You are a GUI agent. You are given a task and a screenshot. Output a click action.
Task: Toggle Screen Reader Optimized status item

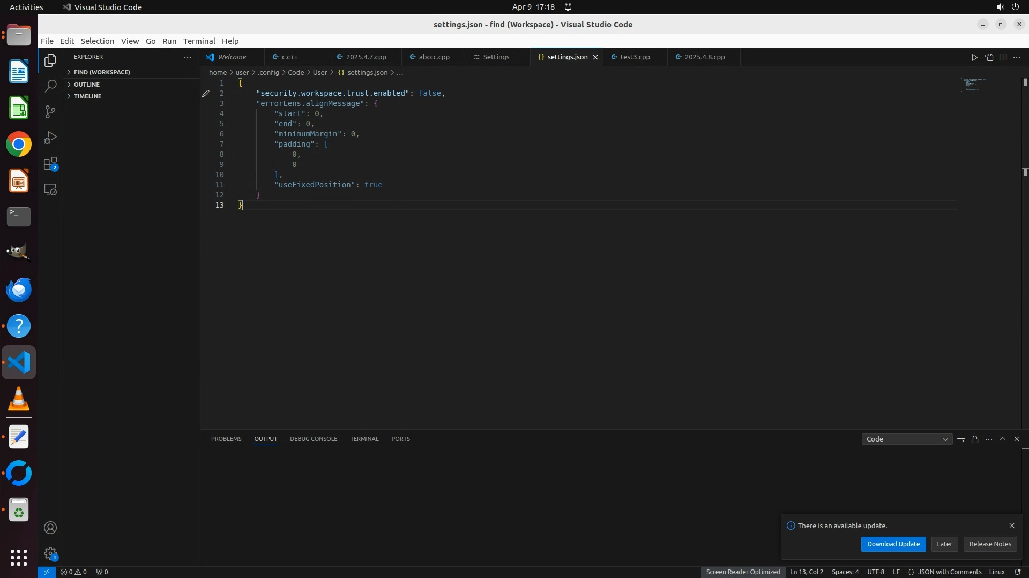click(743, 572)
